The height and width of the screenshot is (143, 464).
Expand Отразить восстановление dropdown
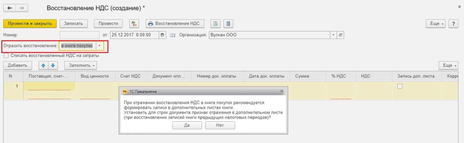click(99, 46)
